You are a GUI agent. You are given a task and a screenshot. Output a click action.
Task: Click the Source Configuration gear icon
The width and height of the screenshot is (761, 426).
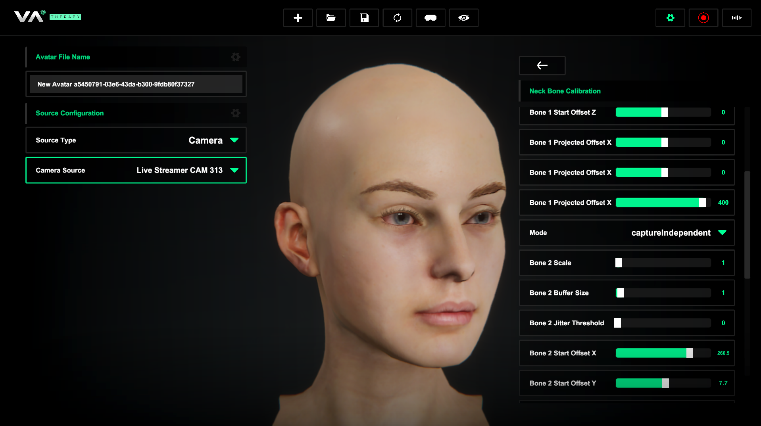click(x=236, y=113)
